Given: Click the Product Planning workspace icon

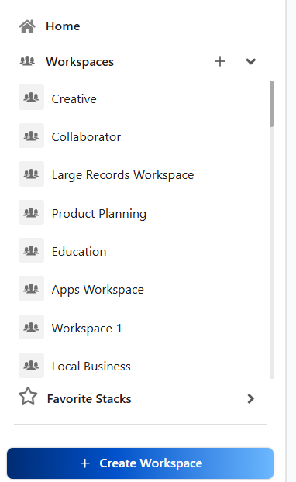Looking at the screenshot, I should click(31, 212).
